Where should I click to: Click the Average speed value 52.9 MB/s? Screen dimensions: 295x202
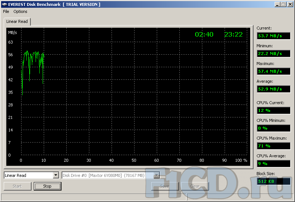click(274, 89)
